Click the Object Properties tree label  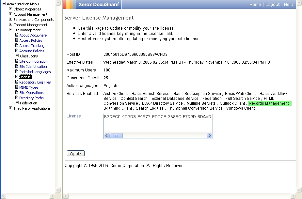click(27, 9)
